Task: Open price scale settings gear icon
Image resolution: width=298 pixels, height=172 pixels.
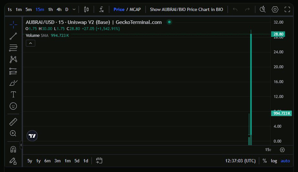Action: click(282, 150)
